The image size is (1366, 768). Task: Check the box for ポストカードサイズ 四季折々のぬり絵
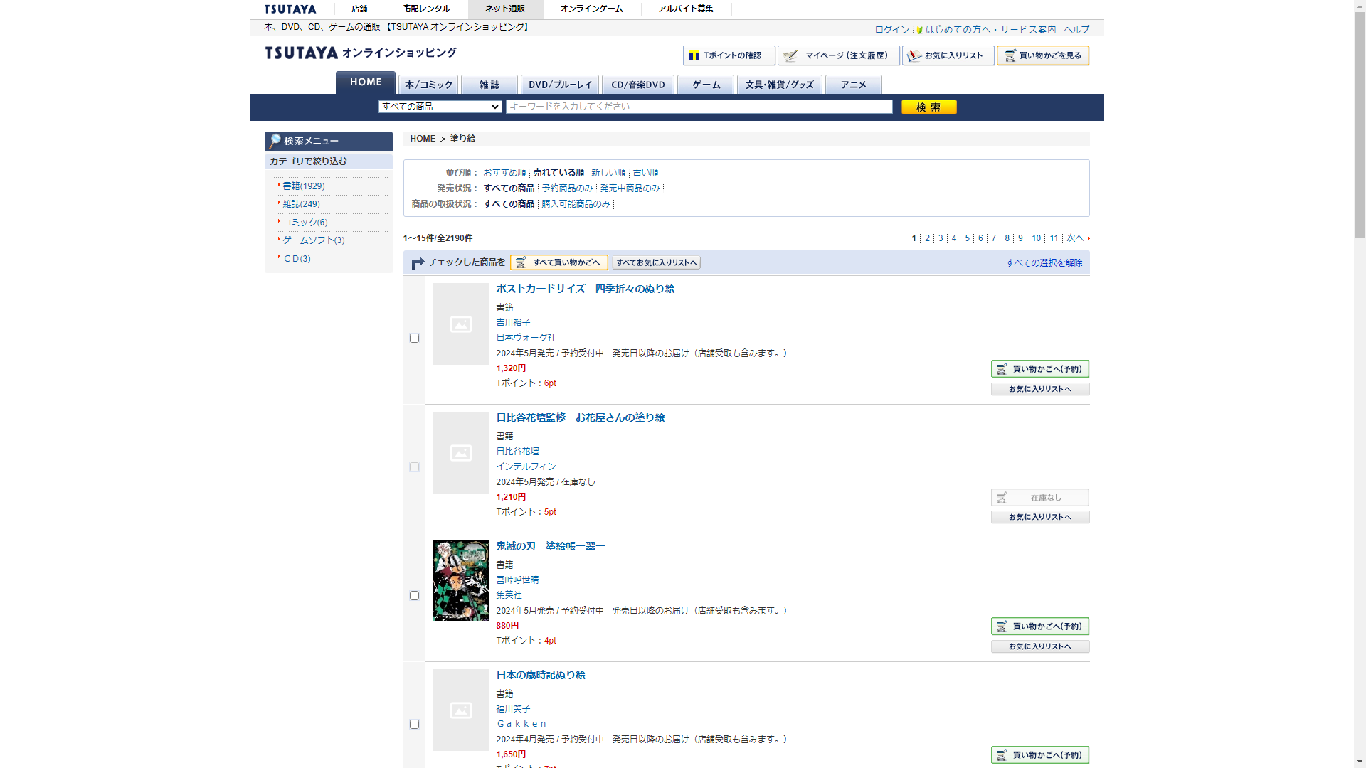(414, 338)
